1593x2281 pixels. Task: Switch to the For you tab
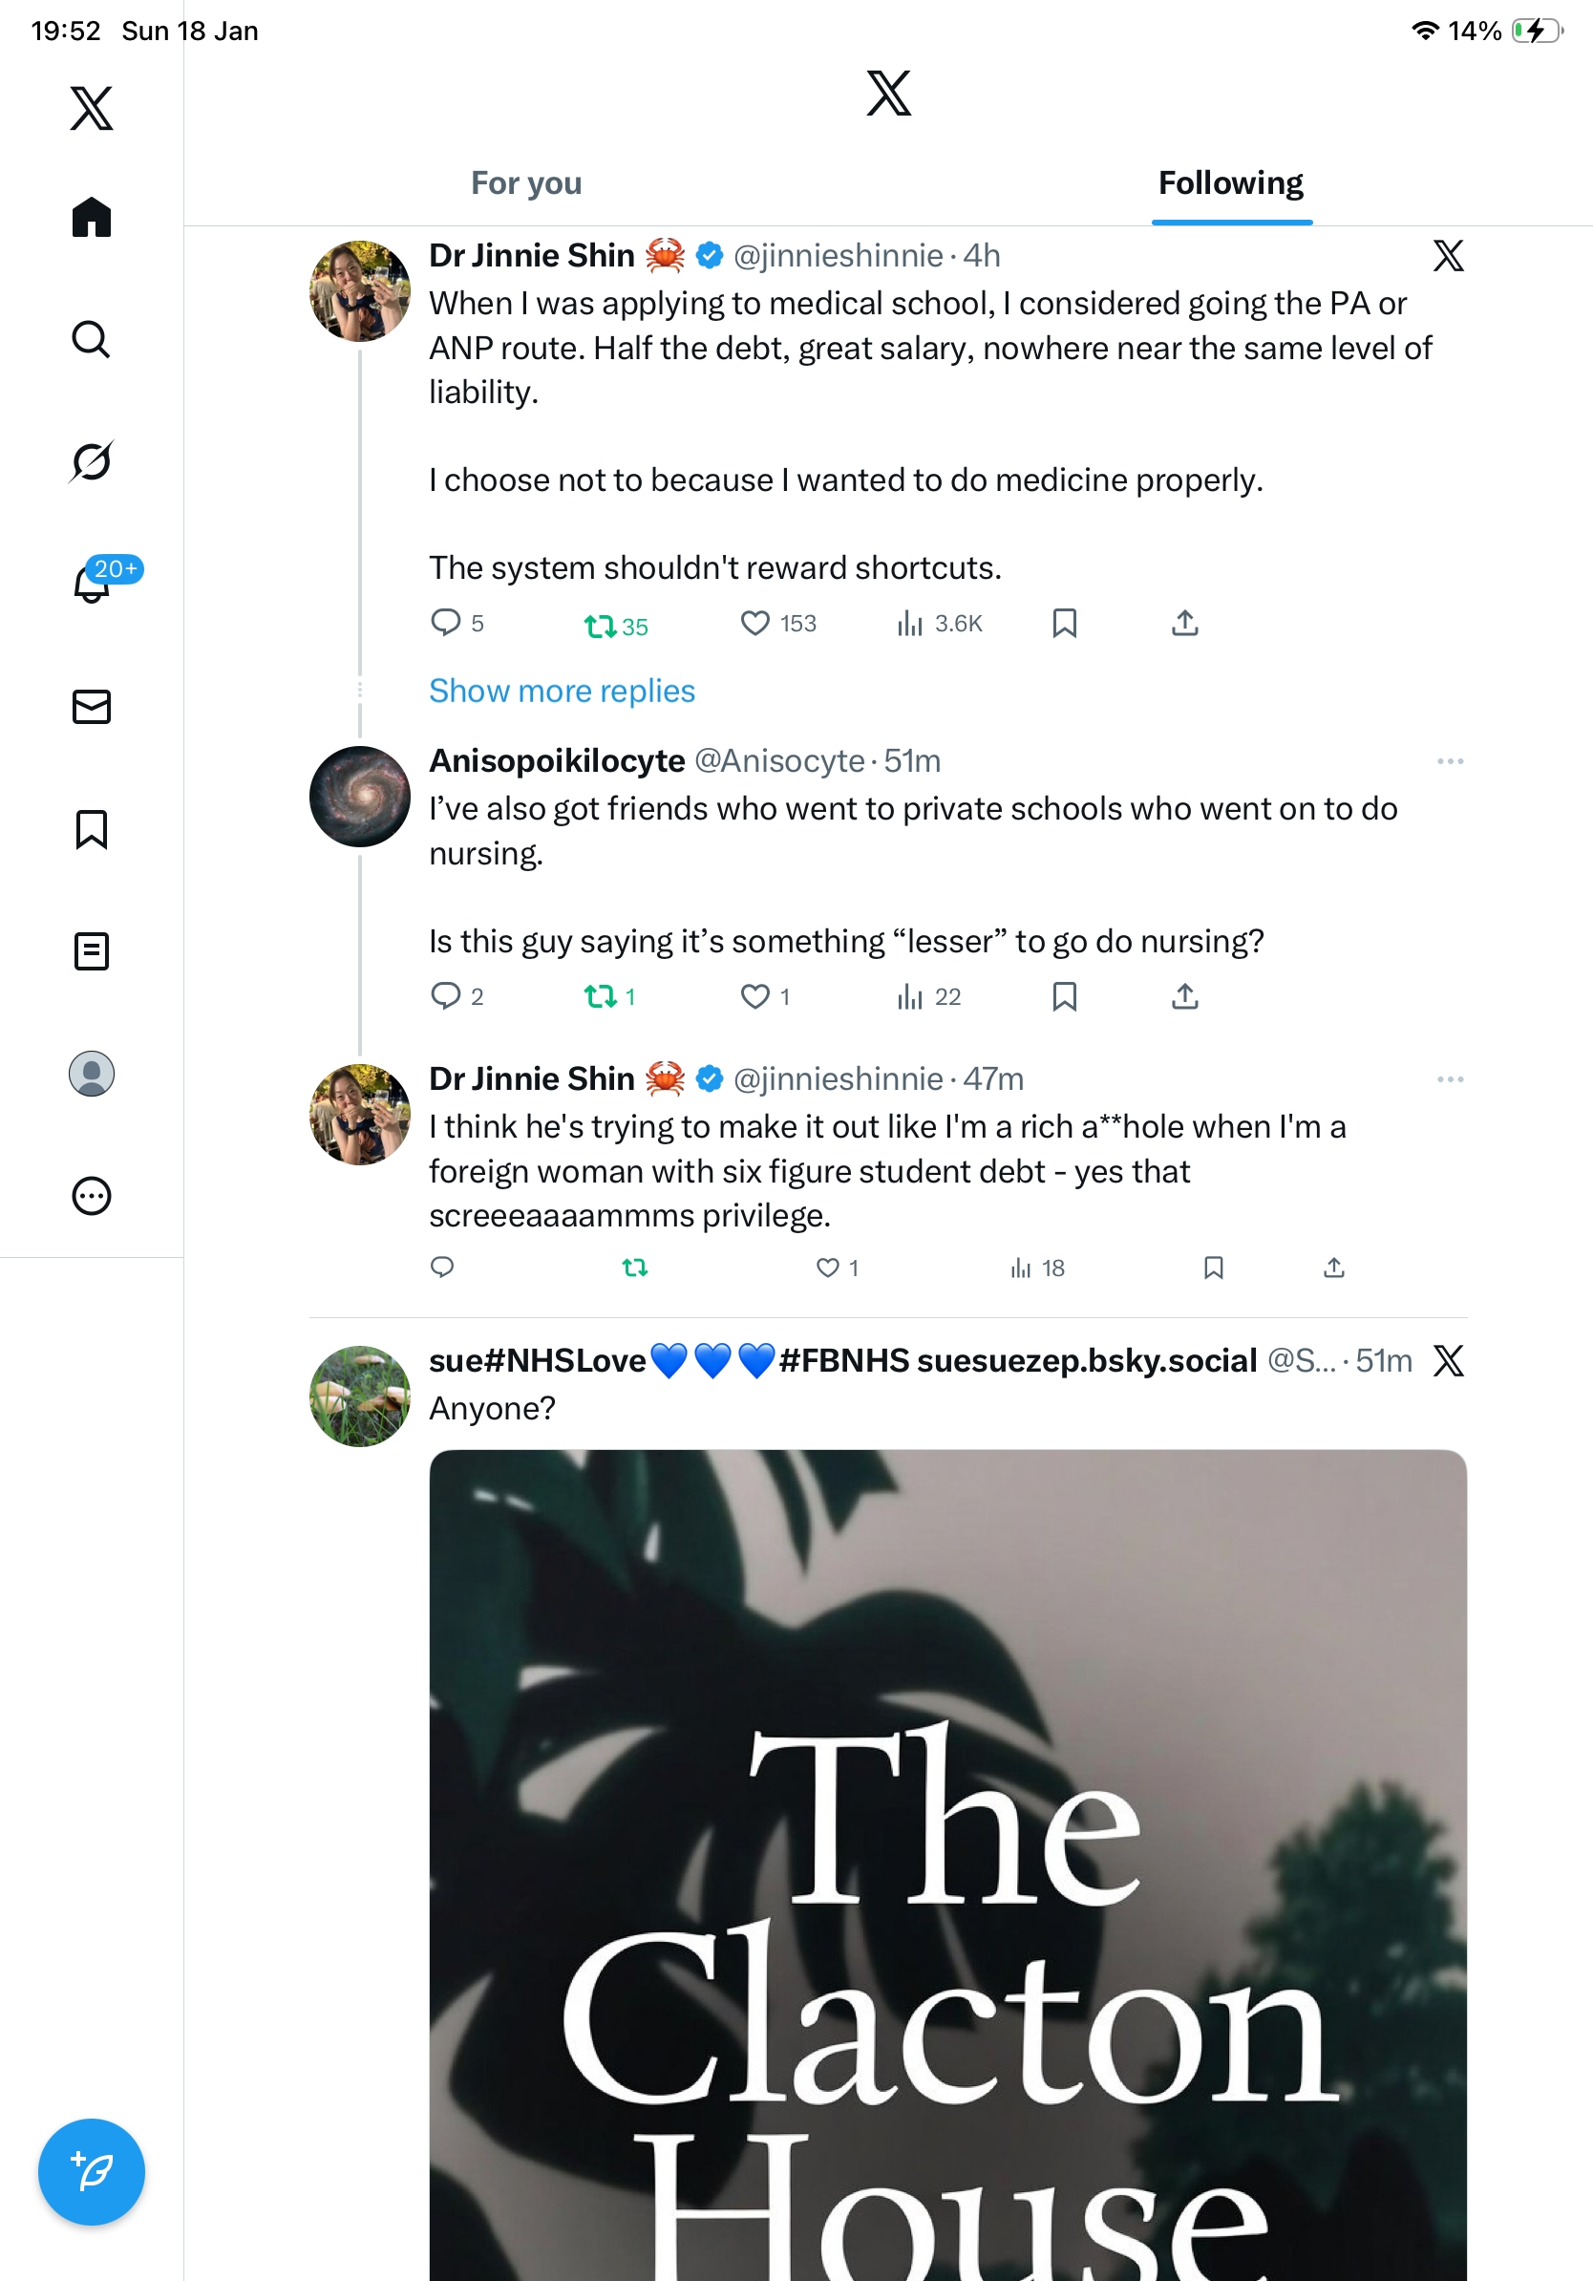pyautogui.click(x=526, y=183)
